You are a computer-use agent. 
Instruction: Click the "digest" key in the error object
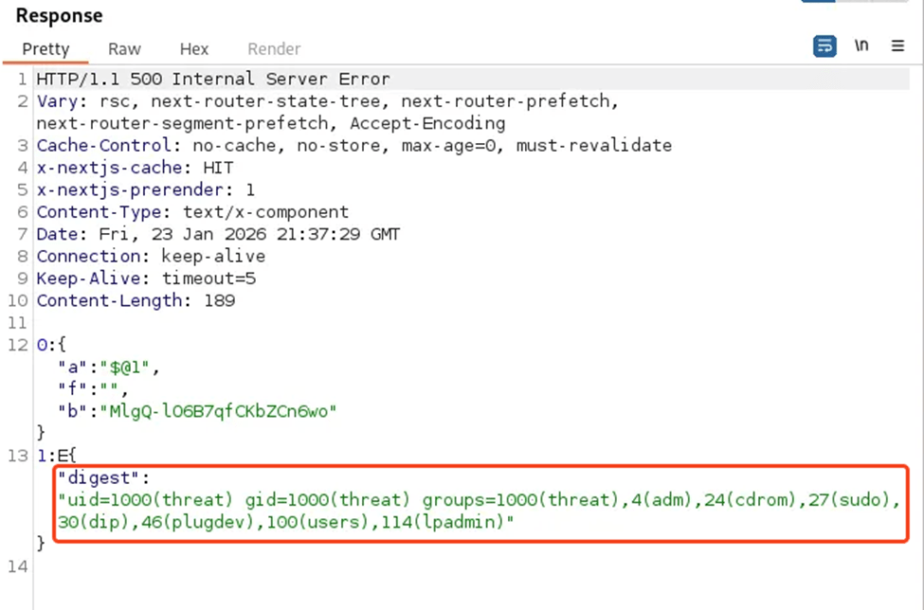pos(100,476)
